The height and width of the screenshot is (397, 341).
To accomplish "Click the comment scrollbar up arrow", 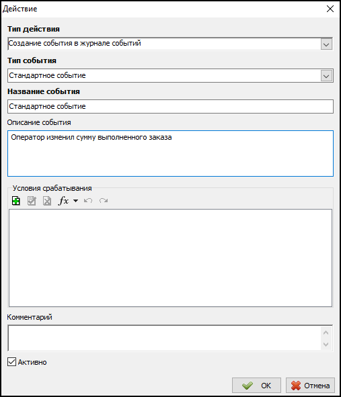I will [x=326, y=333].
